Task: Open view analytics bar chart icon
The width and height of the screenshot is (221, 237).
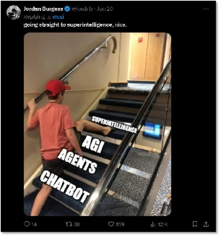Action: coord(153,224)
